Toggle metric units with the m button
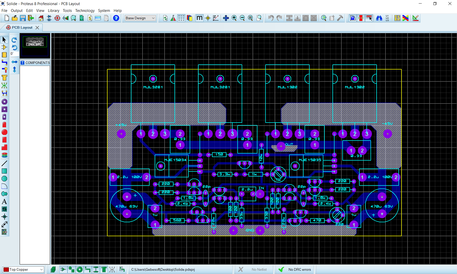The width and height of the screenshot is (457, 274). [200, 18]
